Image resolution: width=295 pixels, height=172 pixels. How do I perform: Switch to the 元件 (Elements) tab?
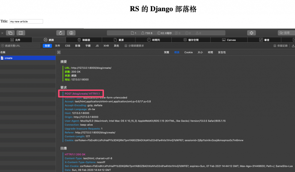(x=16, y=40)
